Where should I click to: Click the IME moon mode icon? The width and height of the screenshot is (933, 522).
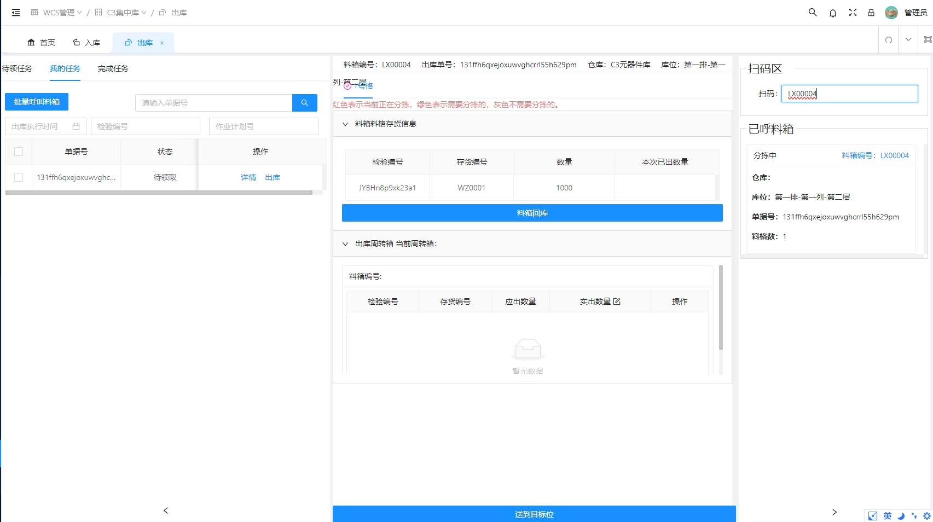coord(901,516)
